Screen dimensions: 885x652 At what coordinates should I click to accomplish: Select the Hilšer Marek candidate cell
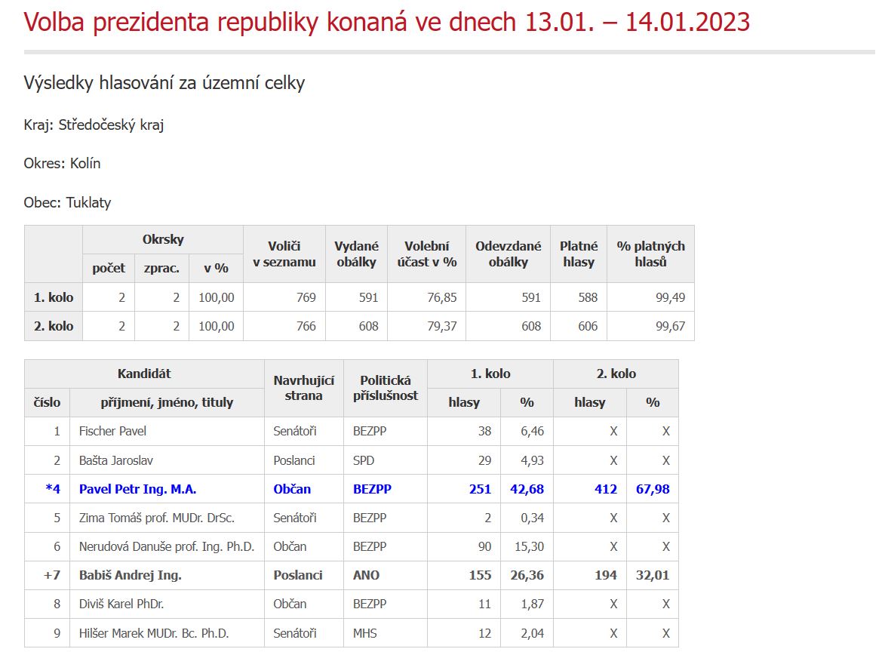coord(167,633)
